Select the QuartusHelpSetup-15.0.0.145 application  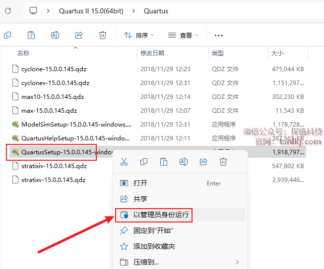click(75, 138)
